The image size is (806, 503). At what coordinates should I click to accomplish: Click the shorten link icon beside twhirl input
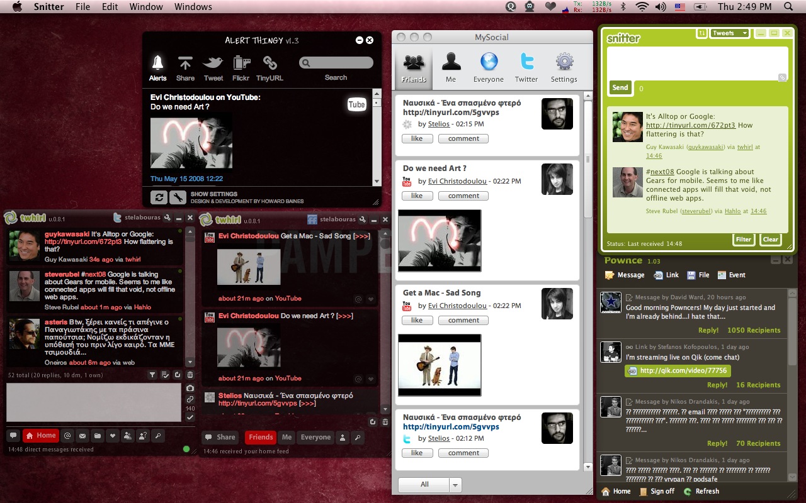click(190, 399)
